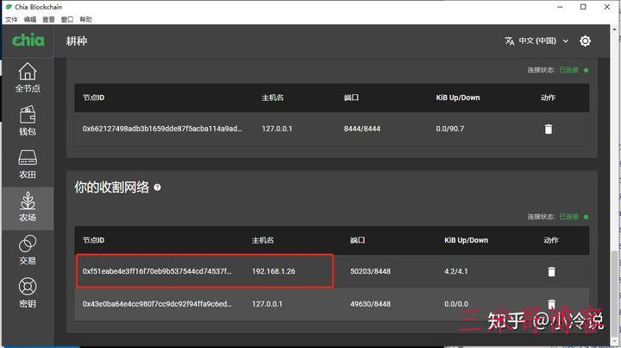The height and width of the screenshot is (348, 621).
Task: Click KiB Up/Down header in the harvester table
Action: 466,240
